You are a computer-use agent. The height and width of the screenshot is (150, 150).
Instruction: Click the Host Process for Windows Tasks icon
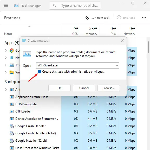(x=12, y=148)
